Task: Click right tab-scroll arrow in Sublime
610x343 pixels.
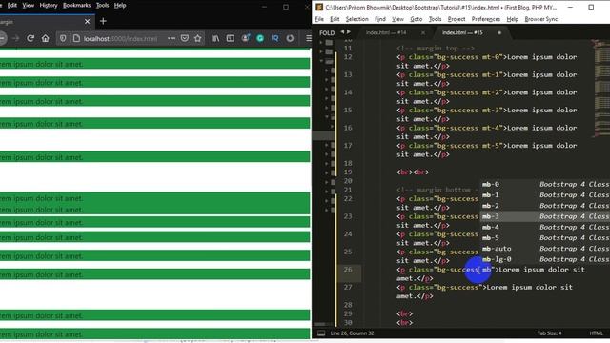Action: [349, 31]
